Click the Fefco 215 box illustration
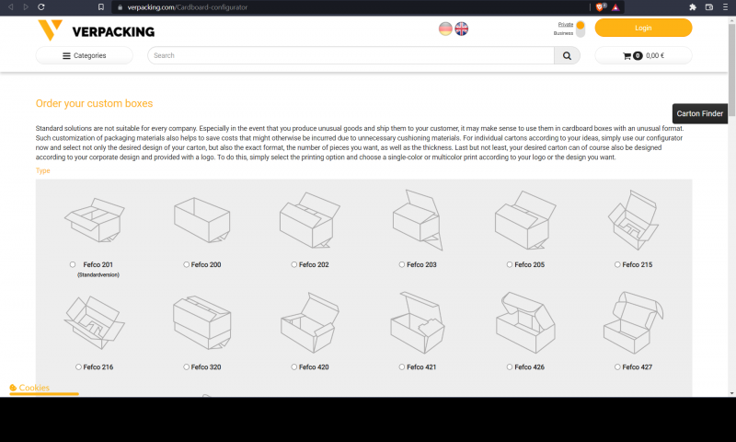The height and width of the screenshot is (442, 736). [633, 220]
